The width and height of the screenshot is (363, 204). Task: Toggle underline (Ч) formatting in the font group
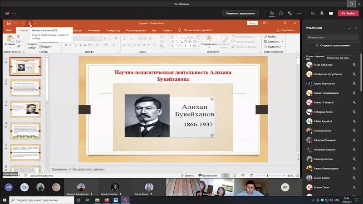(x=75, y=45)
